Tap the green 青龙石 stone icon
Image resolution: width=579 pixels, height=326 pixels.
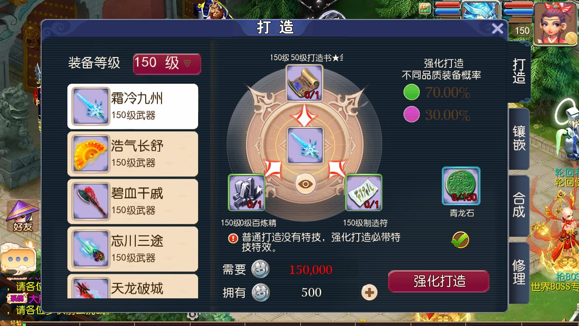tap(461, 186)
